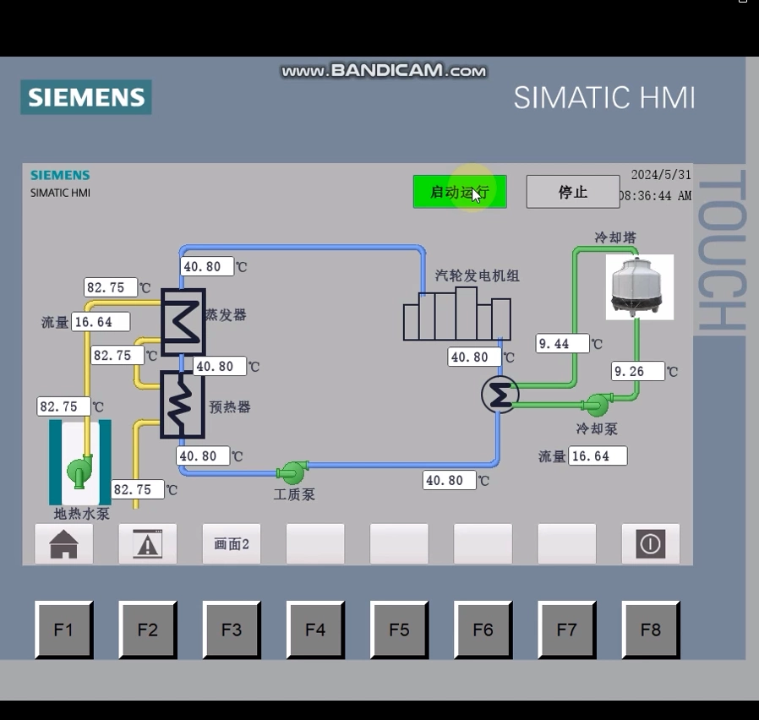Push the F5 function key

click(x=399, y=630)
